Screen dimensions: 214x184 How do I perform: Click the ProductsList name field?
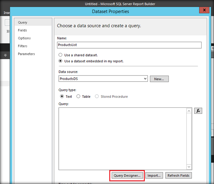pyautogui.click(x=129, y=45)
